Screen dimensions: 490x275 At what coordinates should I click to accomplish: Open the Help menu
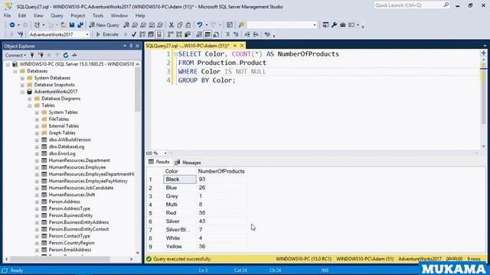coord(140,15)
